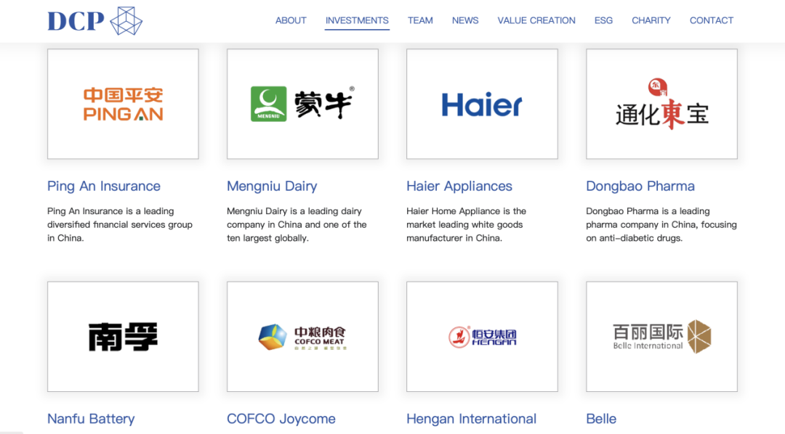
Task: Click the Nanfu logo card
Action: point(123,337)
